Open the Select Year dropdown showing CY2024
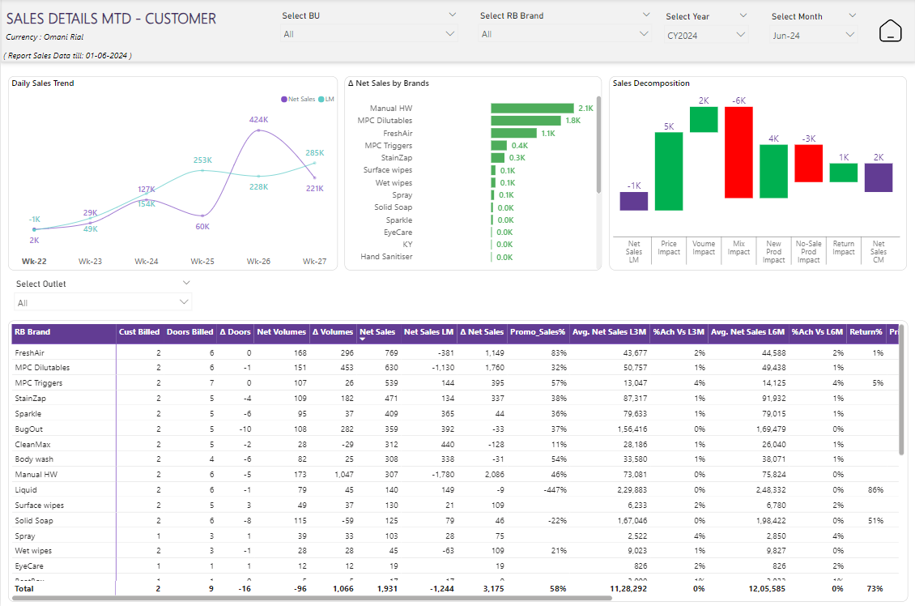Screen dimensions: 915x606 tap(705, 35)
